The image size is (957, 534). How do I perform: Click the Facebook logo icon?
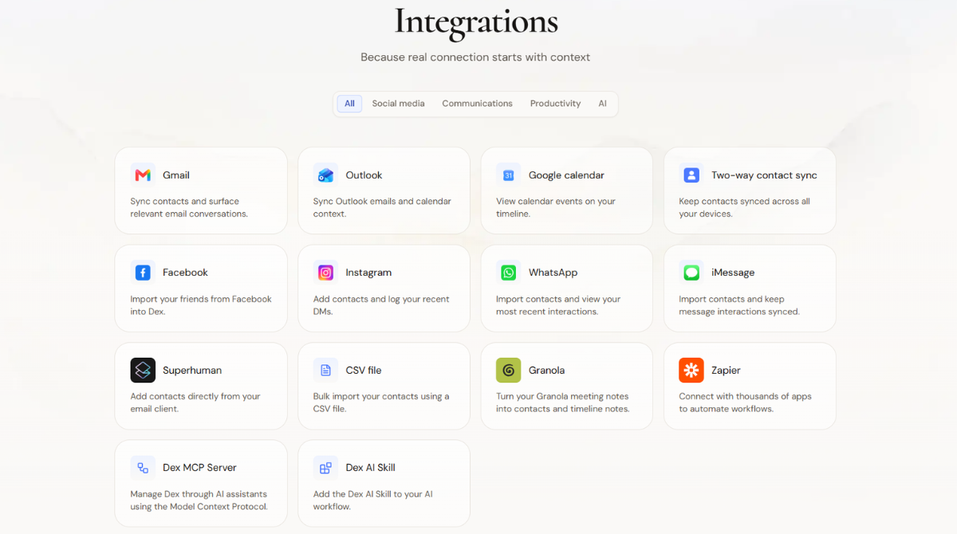point(143,273)
